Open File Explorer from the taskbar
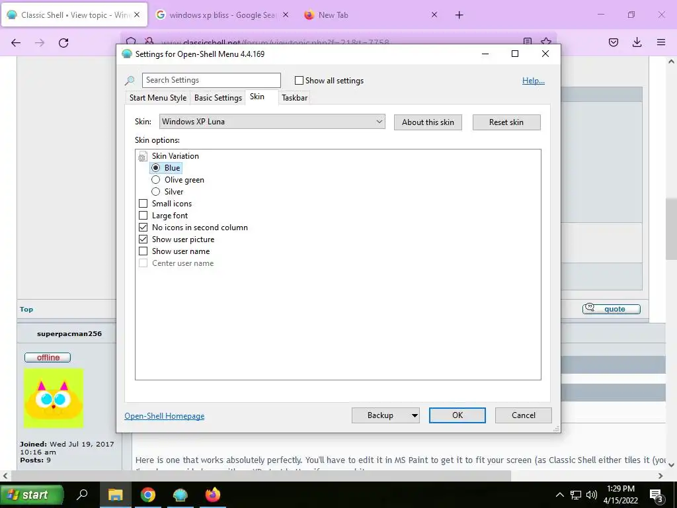 (x=115, y=495)
